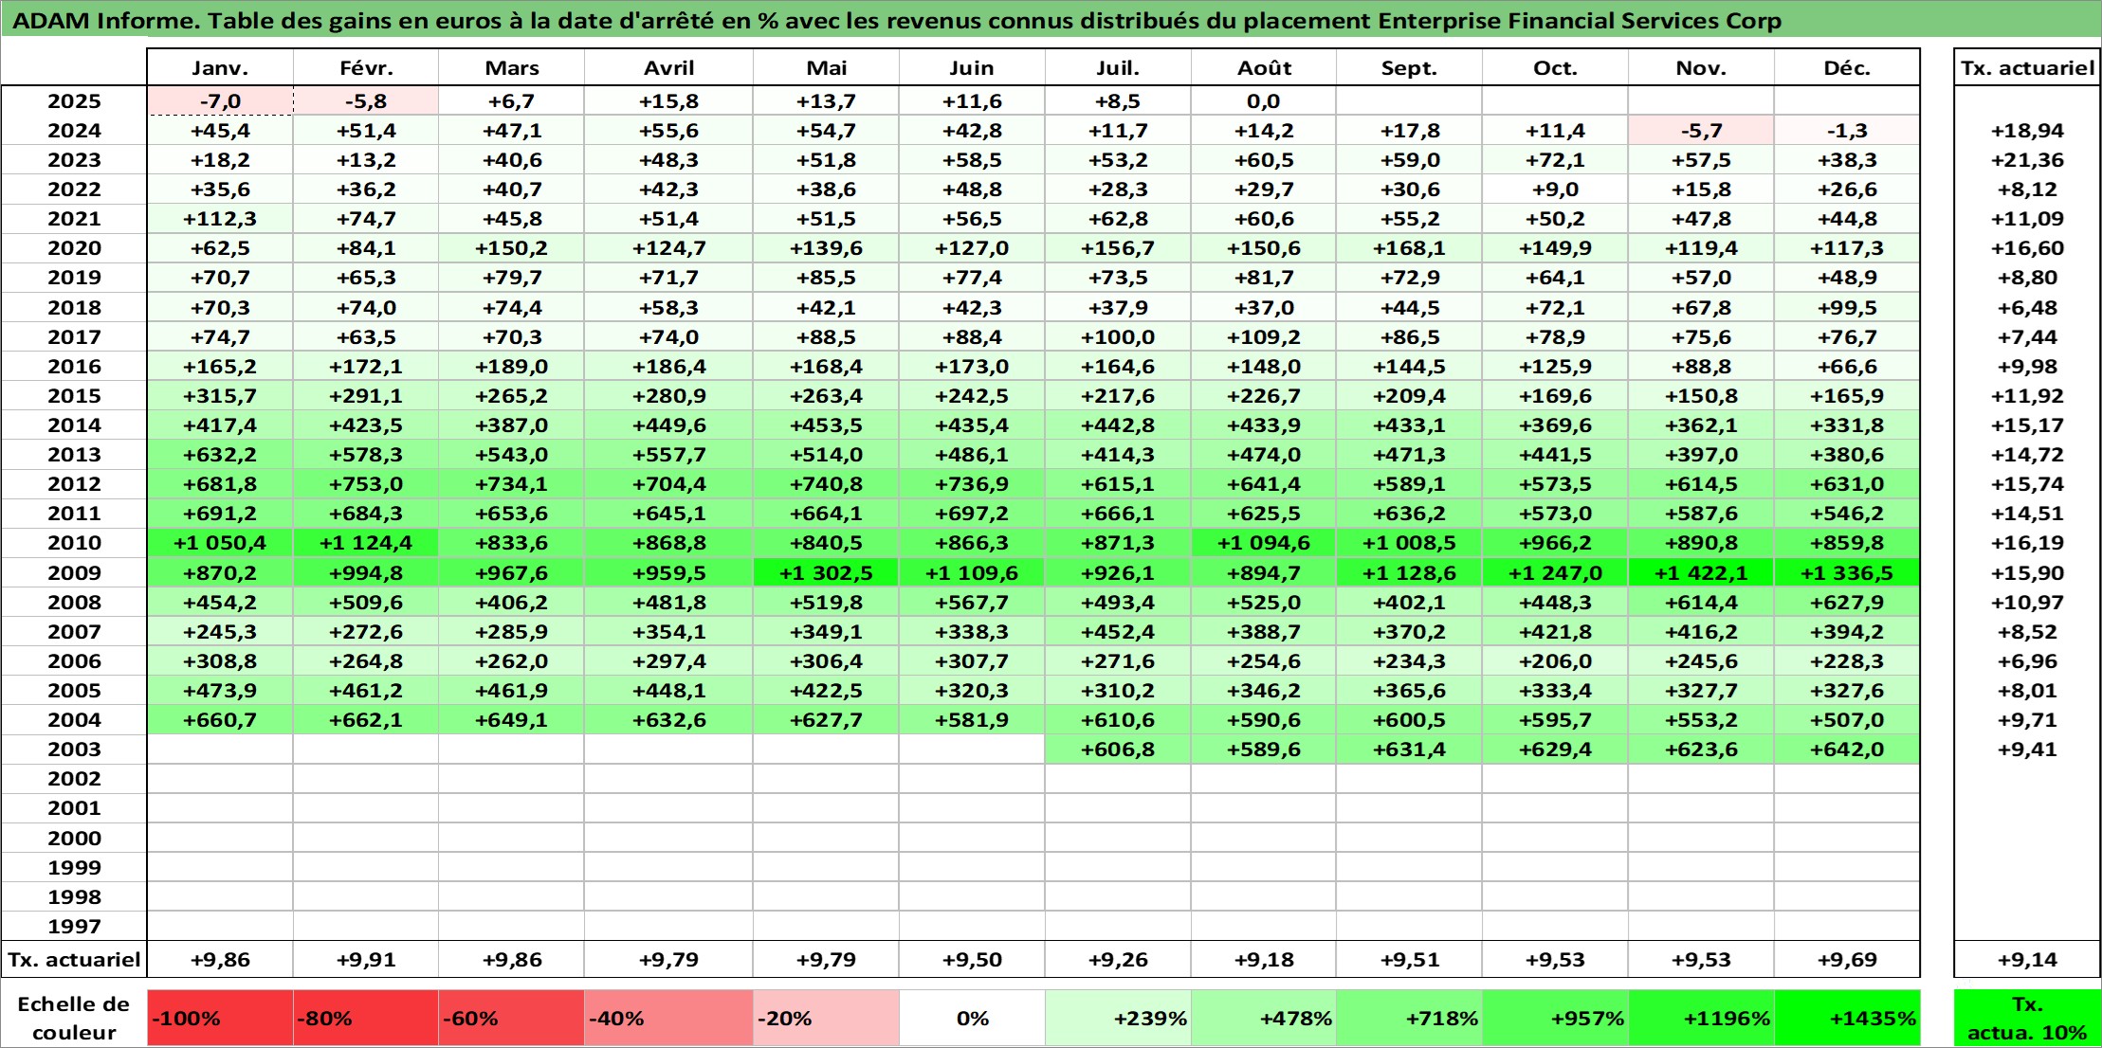Click the bottom-left Tx. actuariel row label

[x=74, y=960]
